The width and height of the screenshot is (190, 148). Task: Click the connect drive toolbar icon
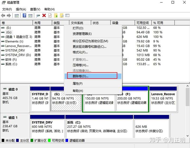pos(38,16)
